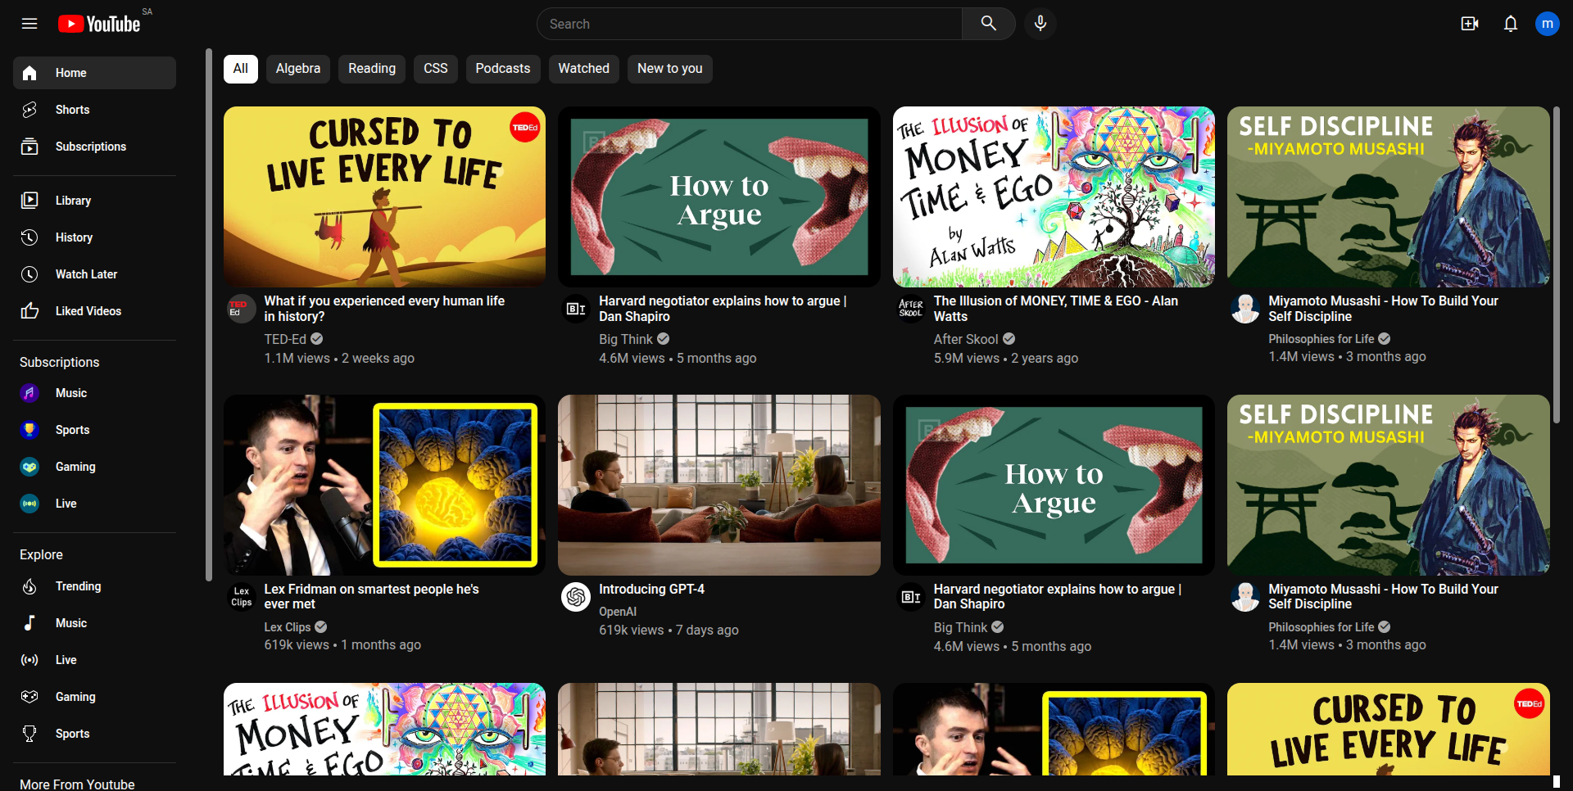Select the Algebra filter chip
The image size is (1573, 791).
(x=297, y=69)
